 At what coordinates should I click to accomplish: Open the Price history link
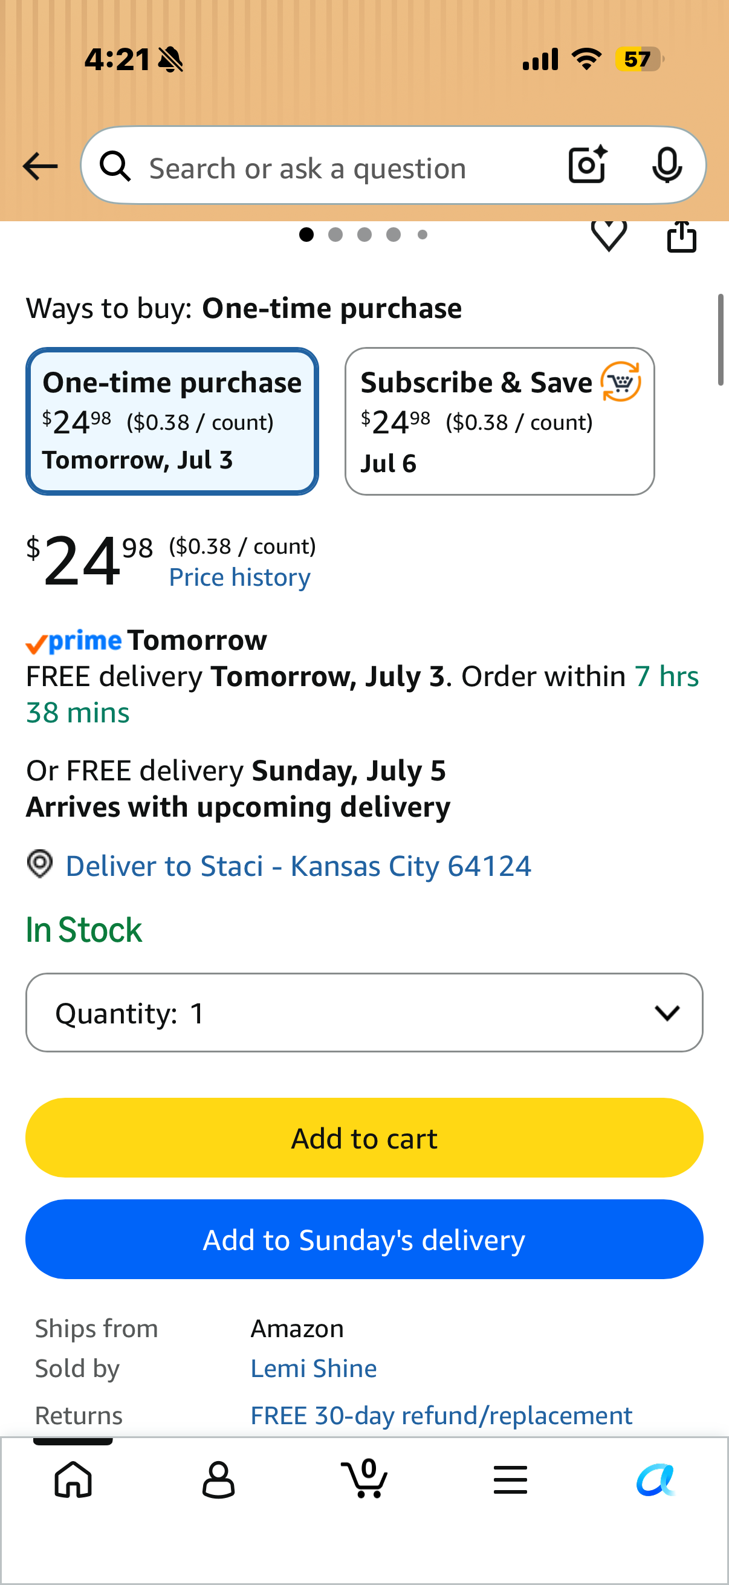point(240,577)
